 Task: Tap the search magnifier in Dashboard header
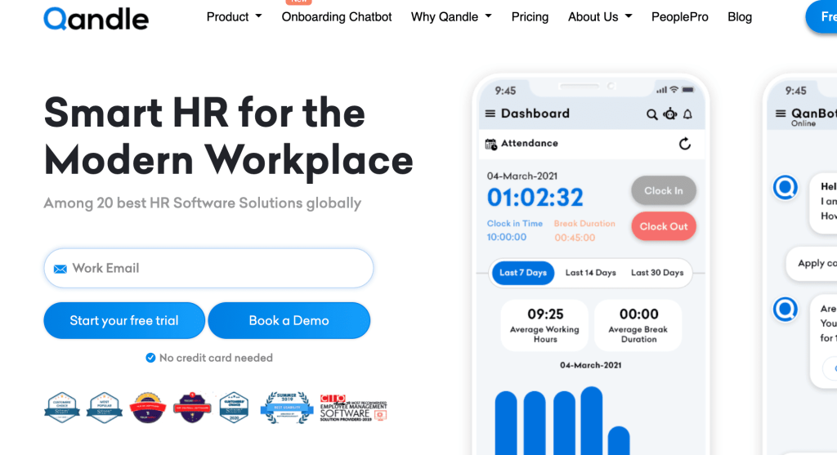click(651, 114)
